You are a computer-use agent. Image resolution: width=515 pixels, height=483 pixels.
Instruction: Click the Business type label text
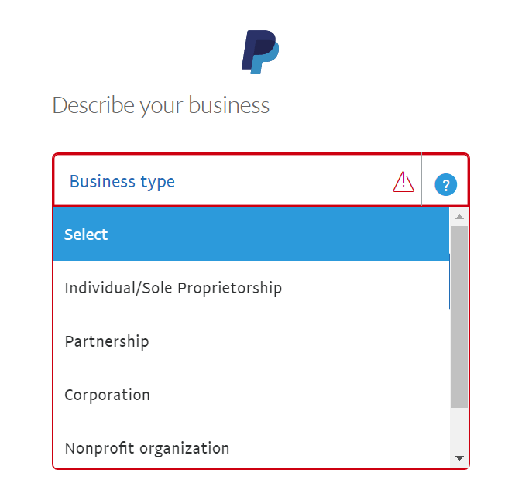pos(122,182)
